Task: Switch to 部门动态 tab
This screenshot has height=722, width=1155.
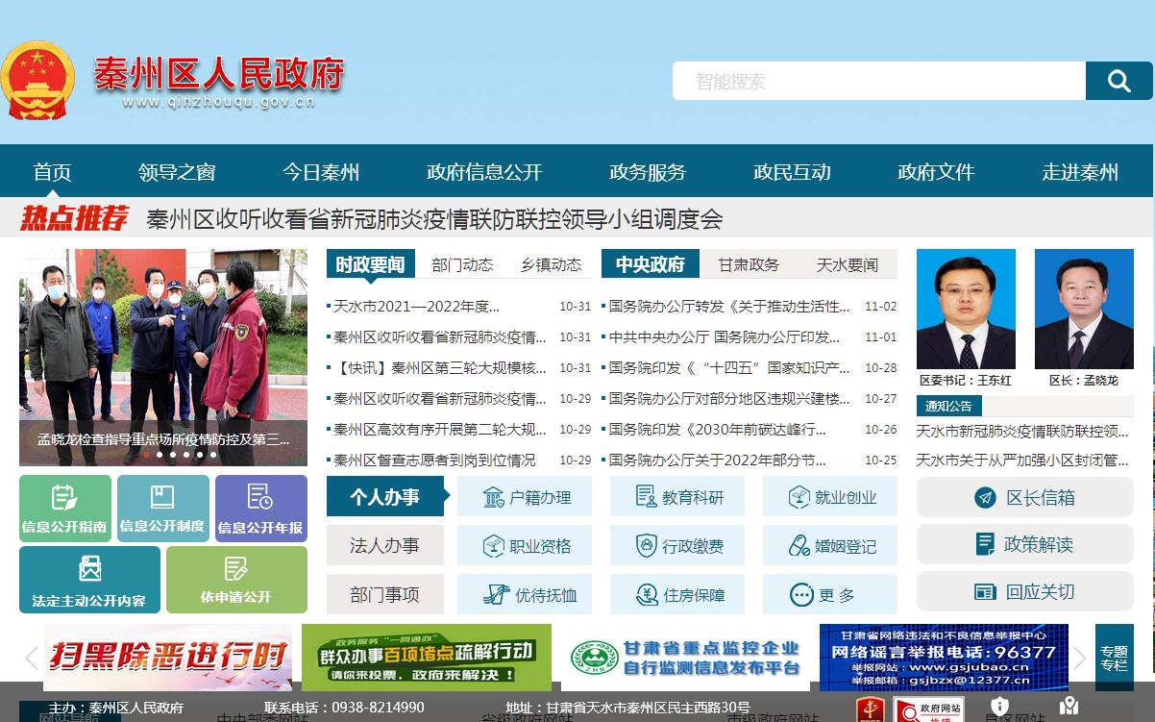Action: (x=462, y=264)
